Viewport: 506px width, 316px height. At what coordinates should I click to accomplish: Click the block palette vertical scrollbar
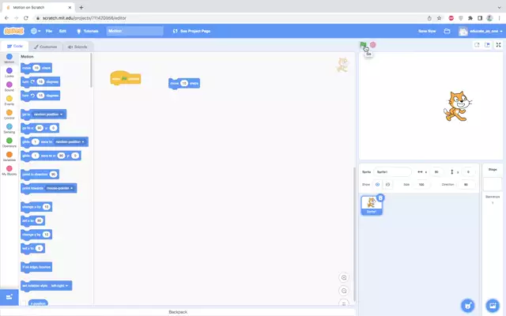click(92, 70)
